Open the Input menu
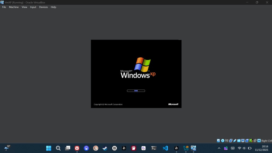272x153 pixels. (x=33, y=7)
